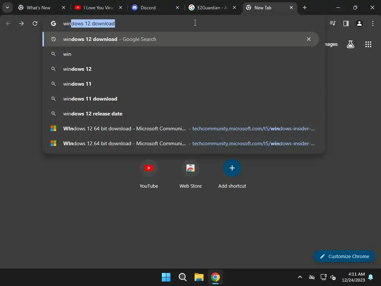Select 'windows 12 download' history suggestion
381x286 pixels.
pos(181,39)
